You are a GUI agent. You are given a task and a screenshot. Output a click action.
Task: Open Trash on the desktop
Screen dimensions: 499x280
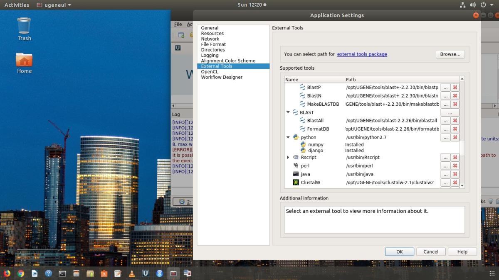click(24, 29)
